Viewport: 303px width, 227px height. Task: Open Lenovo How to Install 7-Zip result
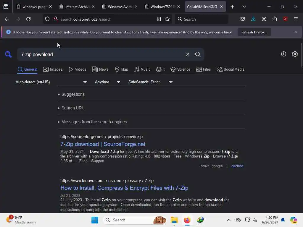point(124,188)
